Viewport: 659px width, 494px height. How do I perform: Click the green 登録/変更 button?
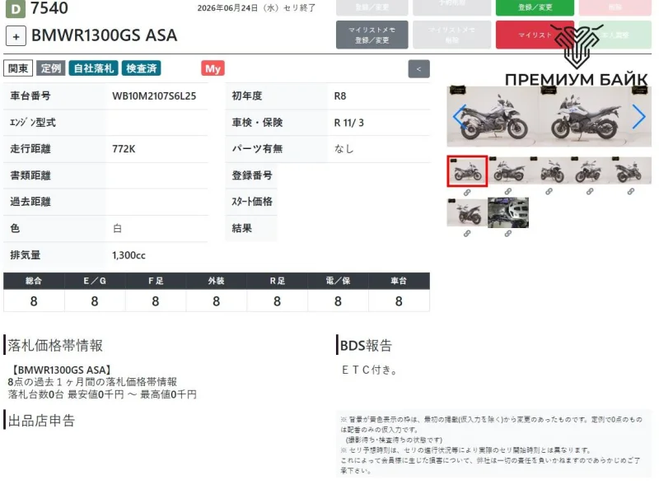[535, 7]
